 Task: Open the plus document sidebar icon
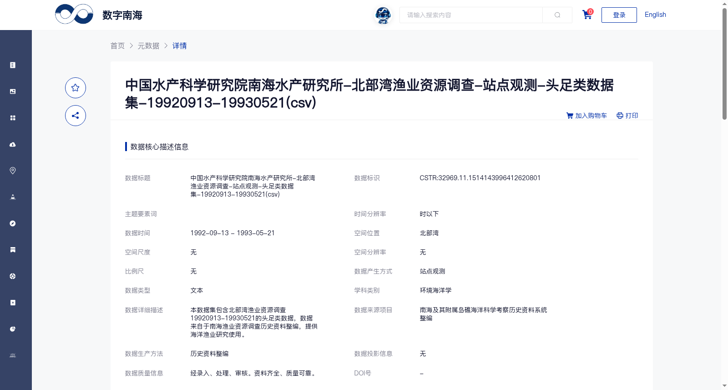click(x=13, y=303)
